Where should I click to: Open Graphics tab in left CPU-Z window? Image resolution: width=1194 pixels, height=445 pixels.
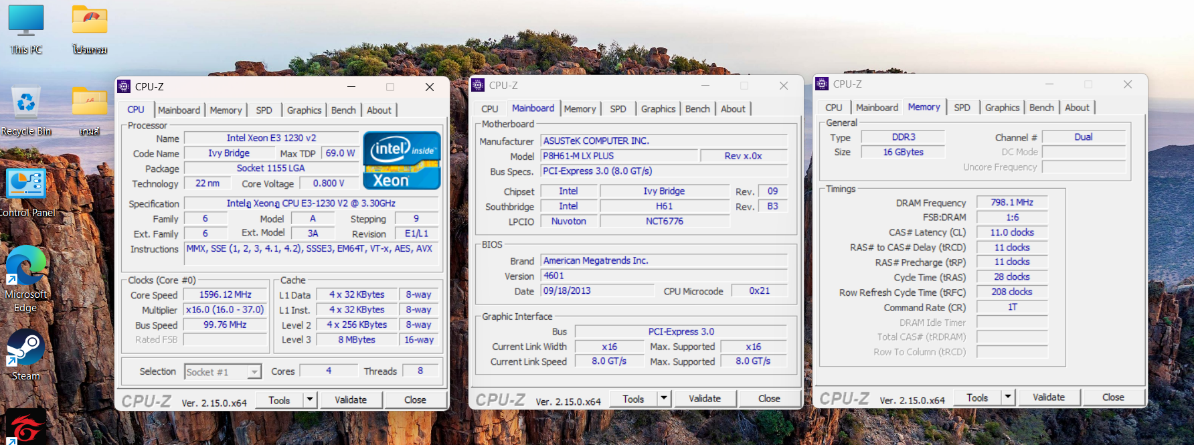pos(305,110)
